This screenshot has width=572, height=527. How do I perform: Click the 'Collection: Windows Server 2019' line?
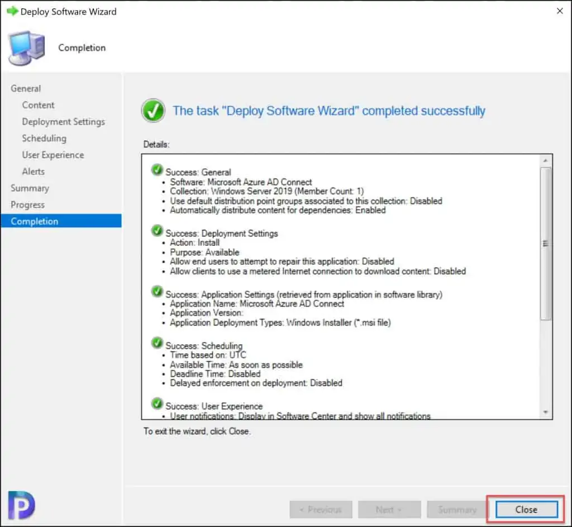pyautogui.click(x=266, y=191)
